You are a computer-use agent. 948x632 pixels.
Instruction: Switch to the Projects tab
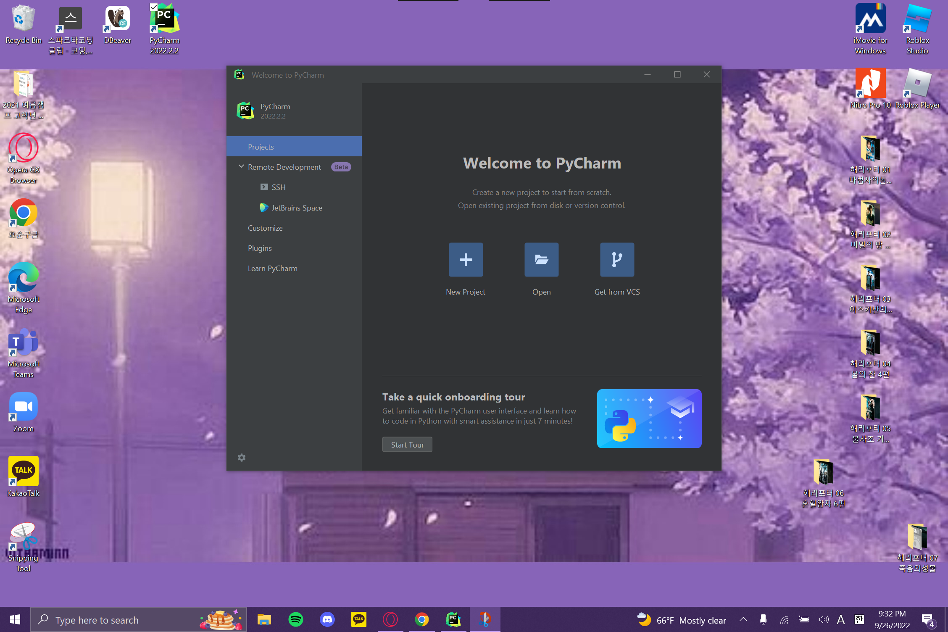click(294, 147)
